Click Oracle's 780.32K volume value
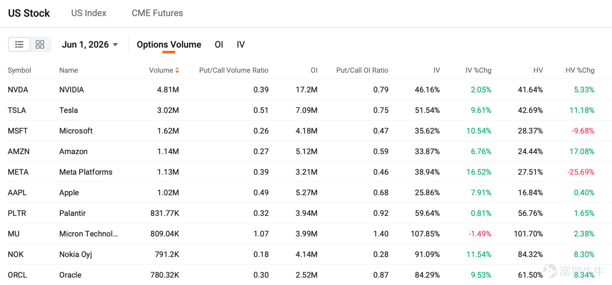Image resolution: width=612 pixels, height=285 pixels. (x=165, y=275)
